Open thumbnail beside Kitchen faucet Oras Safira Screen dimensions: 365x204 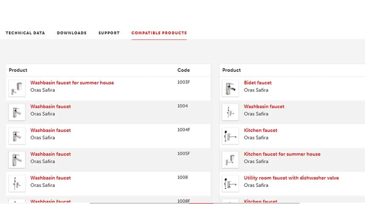[230, 136]
